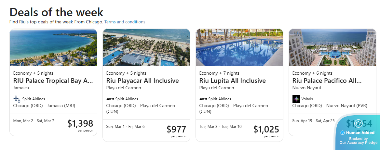This screenshot has height=150, width=380.
Task: Click the Spirit logo on Riu Playacar card
Action: 110,99
